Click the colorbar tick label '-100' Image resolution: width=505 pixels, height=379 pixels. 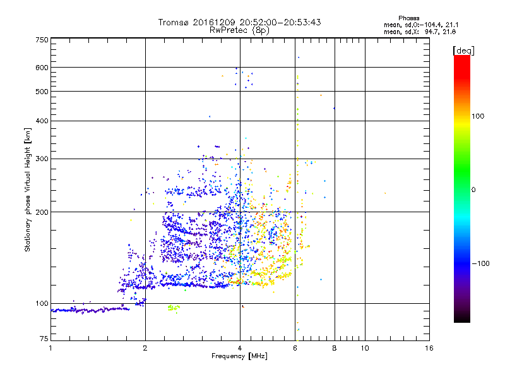(x=480, y=263)
